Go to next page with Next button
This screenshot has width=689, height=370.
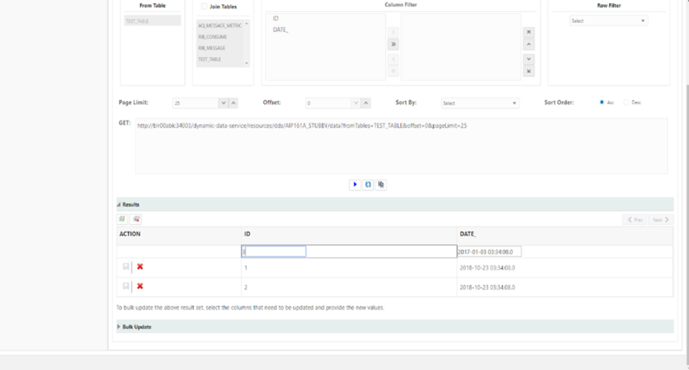660,220
